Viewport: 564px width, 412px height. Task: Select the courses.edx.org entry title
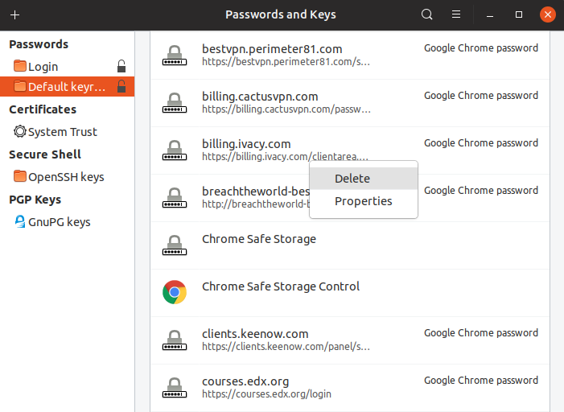[245, 381]
